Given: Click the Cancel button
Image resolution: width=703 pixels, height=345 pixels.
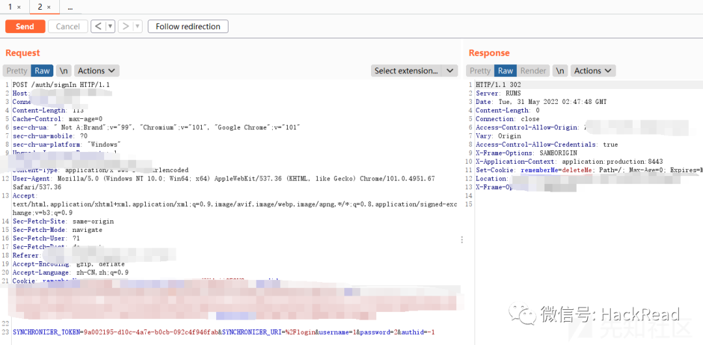Looking at the screenshot, I should point(68,27).
